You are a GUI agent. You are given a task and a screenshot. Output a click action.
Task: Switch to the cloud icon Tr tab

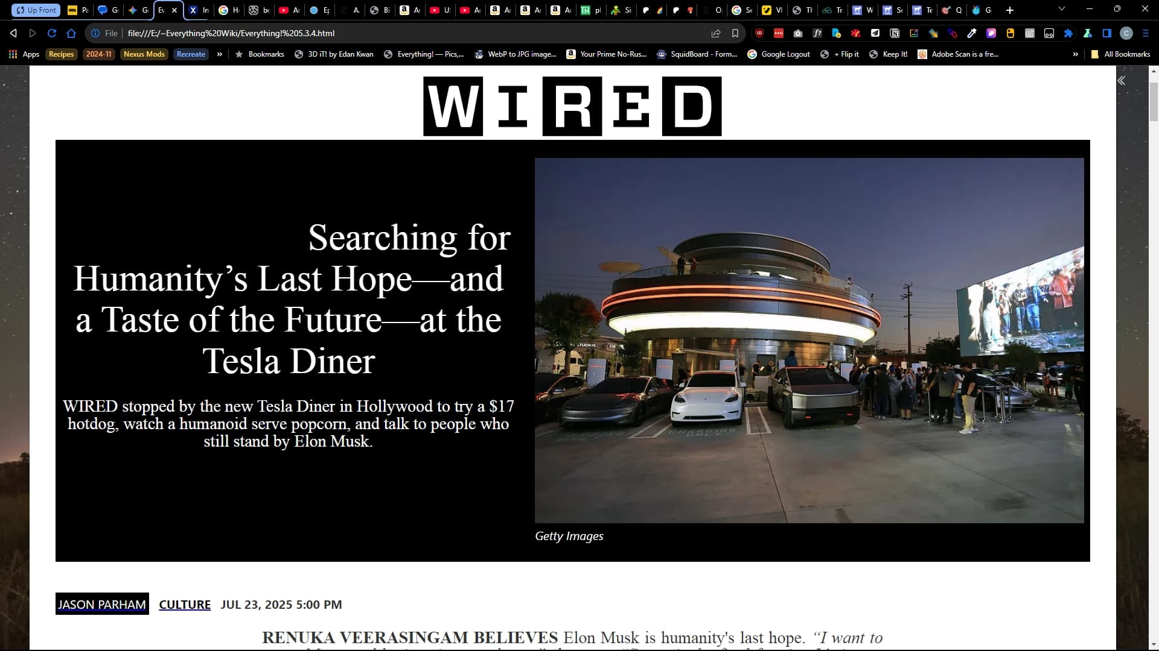tap(833, 10)
